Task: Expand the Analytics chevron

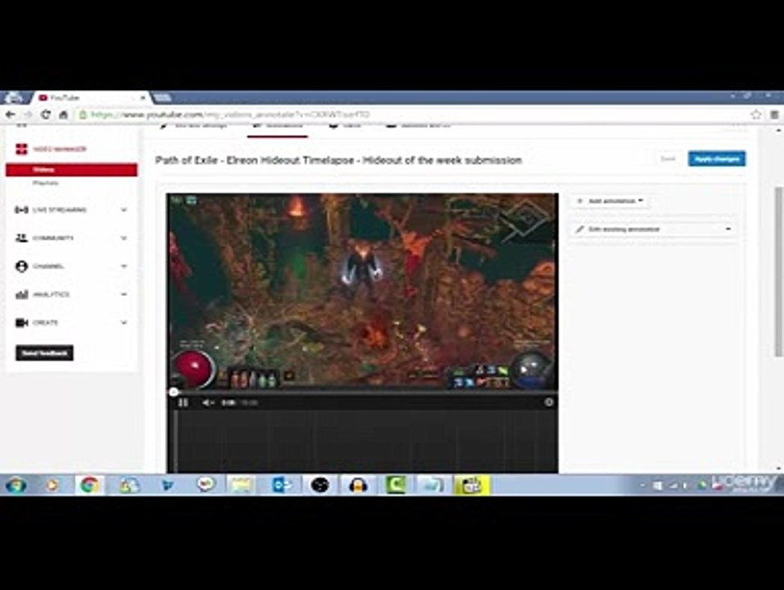Action: pyautogui.click(x=124, y=294)
